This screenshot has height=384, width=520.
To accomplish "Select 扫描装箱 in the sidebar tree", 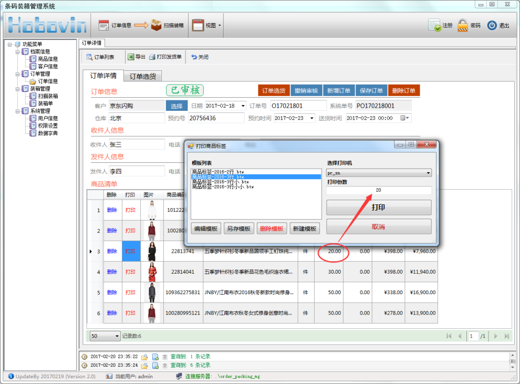I will tap(48, 96).
